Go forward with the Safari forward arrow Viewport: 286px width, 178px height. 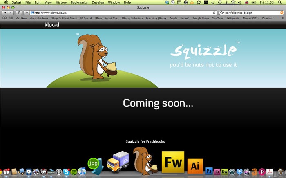11,13
